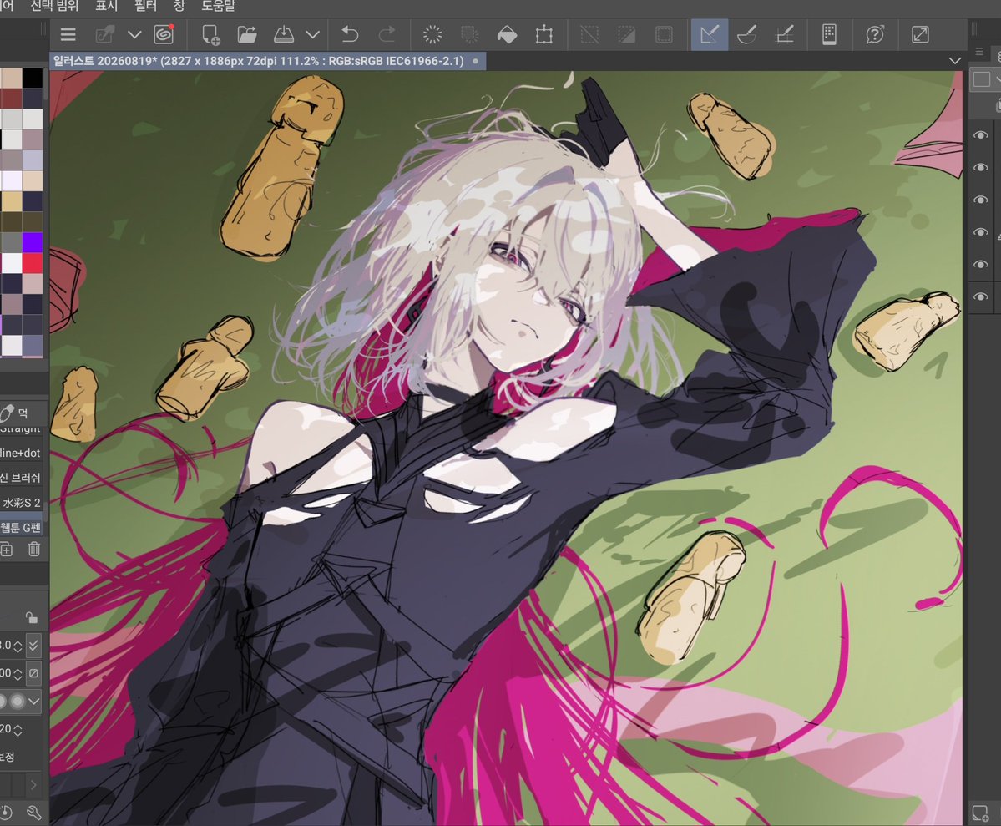The image size is (1001, 826).
Task: Open the 창 menu
Action: point(179,6)
